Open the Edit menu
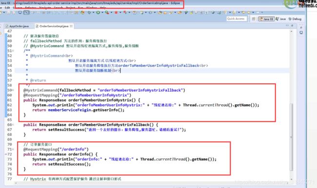The width and height of the screenshot is (317, 188). (x=7, y=8)
